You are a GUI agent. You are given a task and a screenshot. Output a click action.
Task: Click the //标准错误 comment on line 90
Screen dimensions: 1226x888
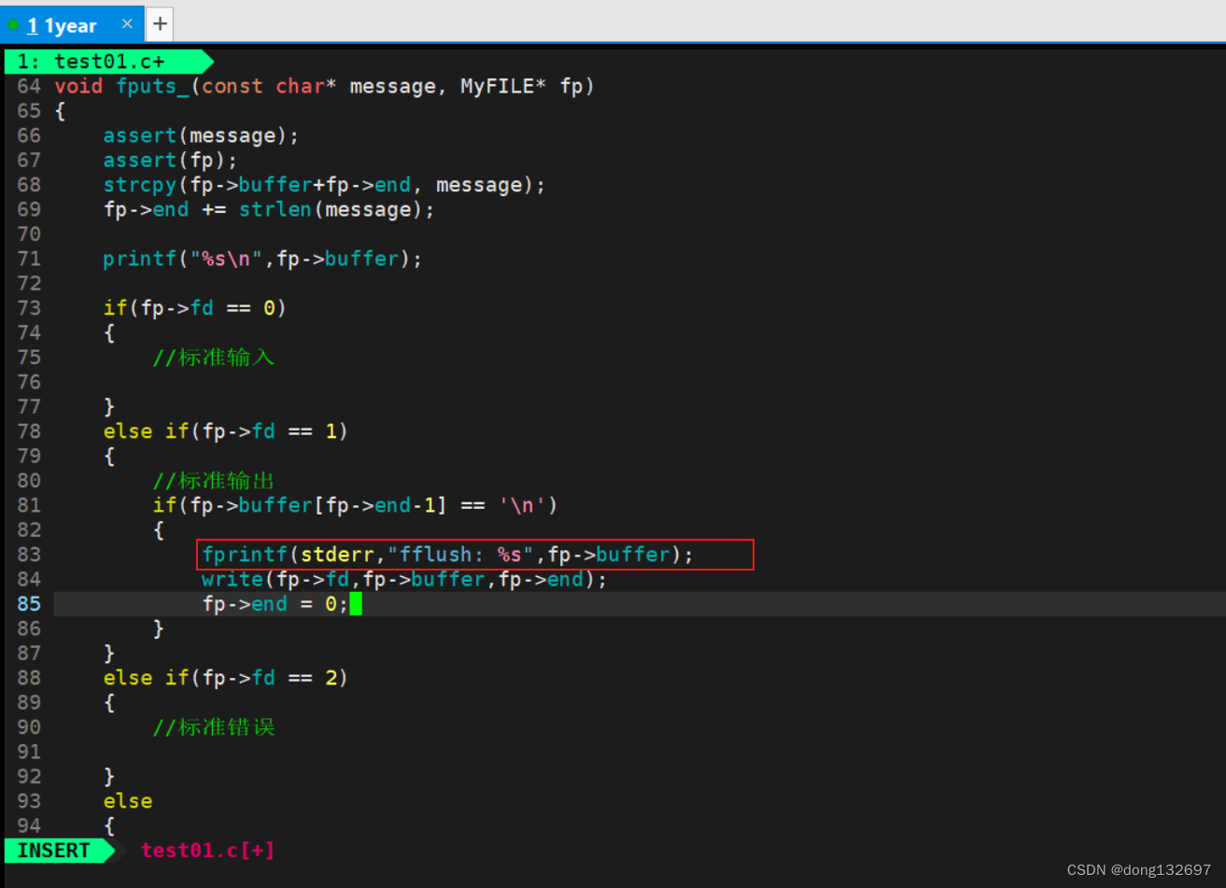214,726
